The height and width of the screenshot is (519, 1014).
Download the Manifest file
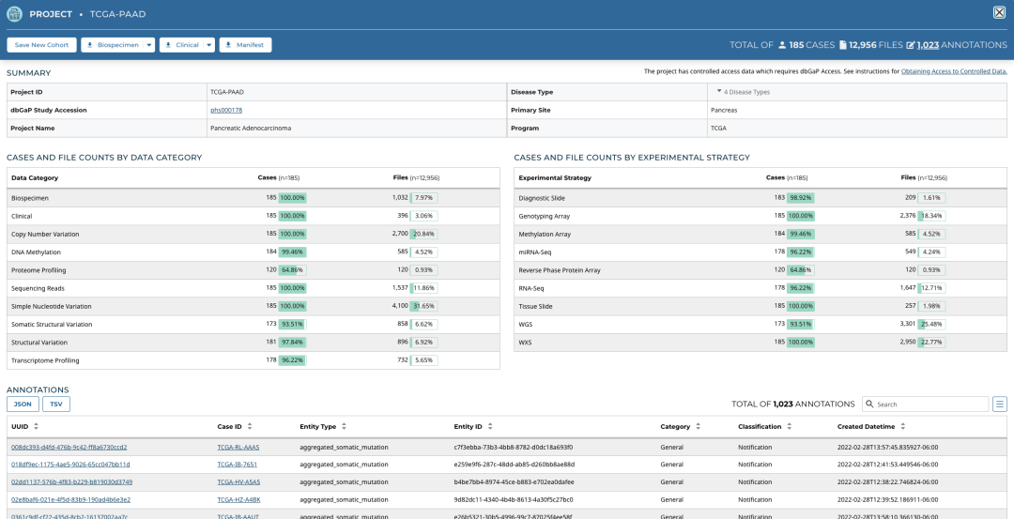(x=245, y=45)
